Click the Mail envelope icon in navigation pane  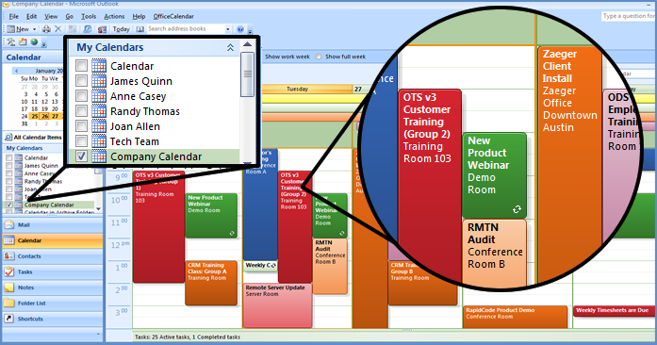click(8, 224)
